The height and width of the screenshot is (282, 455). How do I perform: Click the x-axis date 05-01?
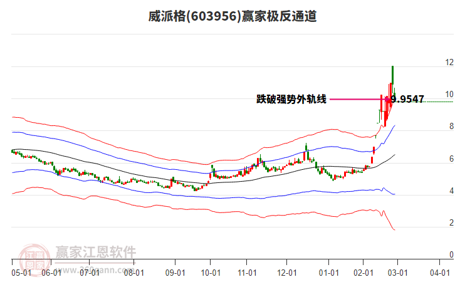tap(21, 273)
